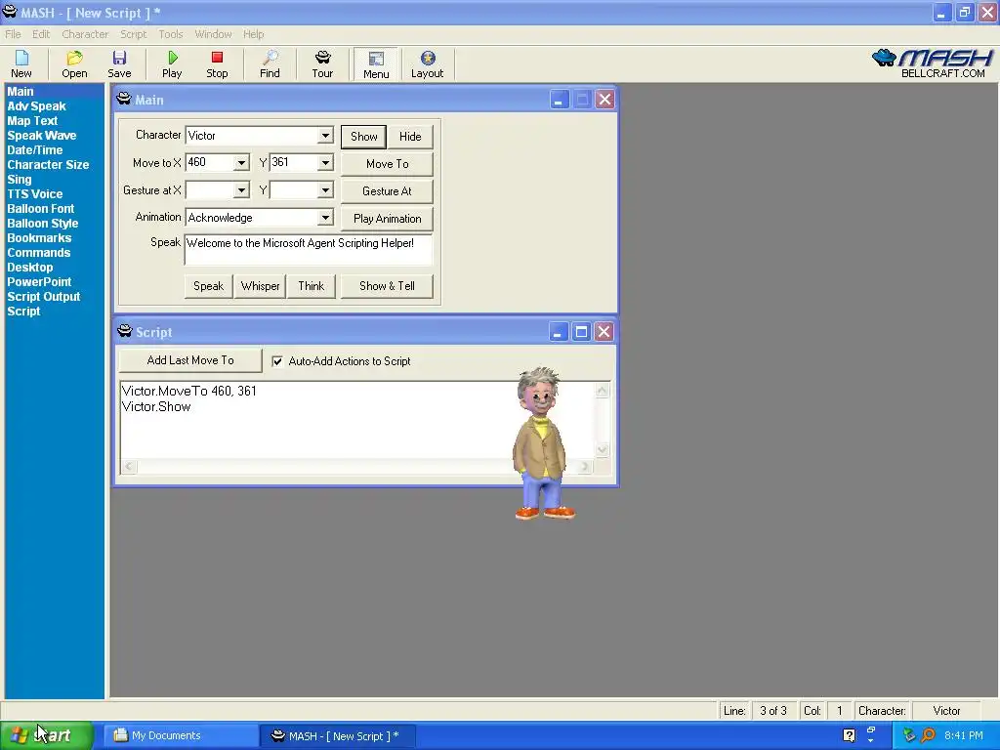This screenshot has height=750, width=1000.
Task: Click the Layout toolbar icon
Action: click(x=428, y=63)
